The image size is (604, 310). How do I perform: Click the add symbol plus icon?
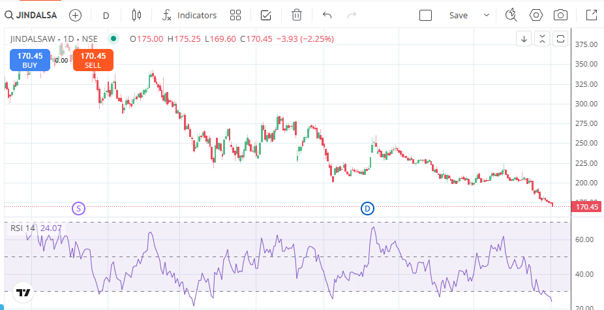point(76,15)
